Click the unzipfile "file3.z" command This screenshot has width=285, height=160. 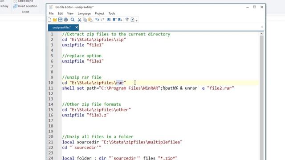click(85, 115)
